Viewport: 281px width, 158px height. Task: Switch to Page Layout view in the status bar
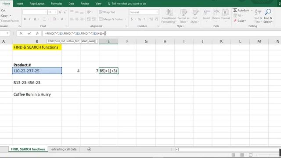[242, 155]
